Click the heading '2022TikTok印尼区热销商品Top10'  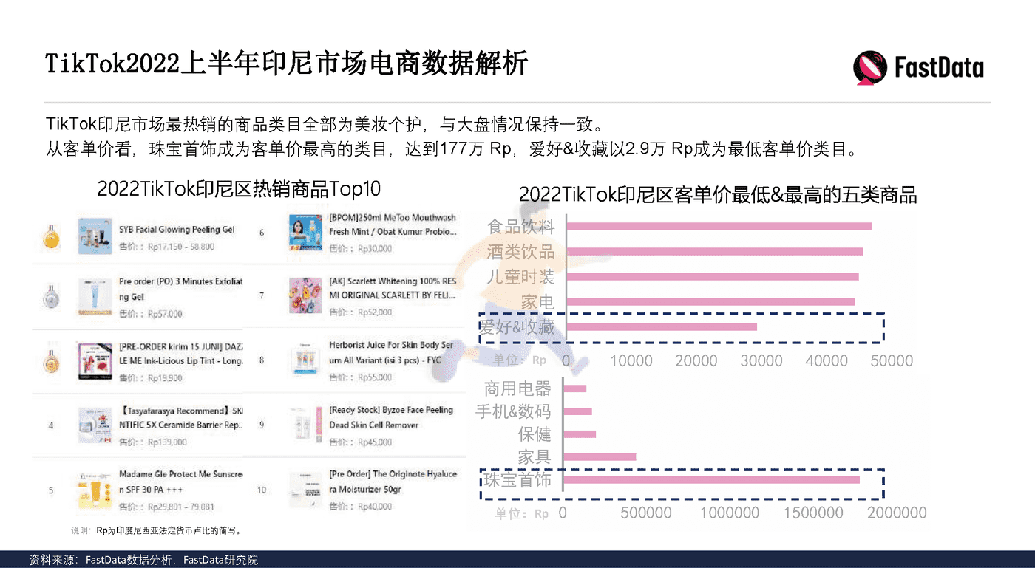[239, 189]
